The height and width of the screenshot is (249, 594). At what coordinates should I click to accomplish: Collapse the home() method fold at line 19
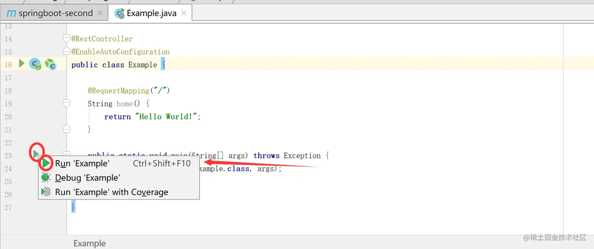[67, 103]
